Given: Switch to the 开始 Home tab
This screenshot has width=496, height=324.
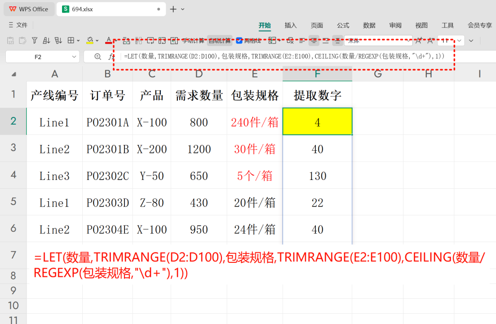Looking at the screenshot, I should (x=264, y=25).
